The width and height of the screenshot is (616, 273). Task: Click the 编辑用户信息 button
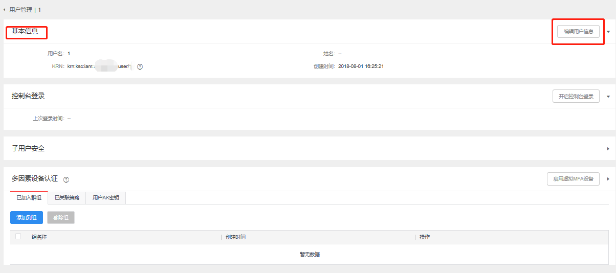pos(578,32)
